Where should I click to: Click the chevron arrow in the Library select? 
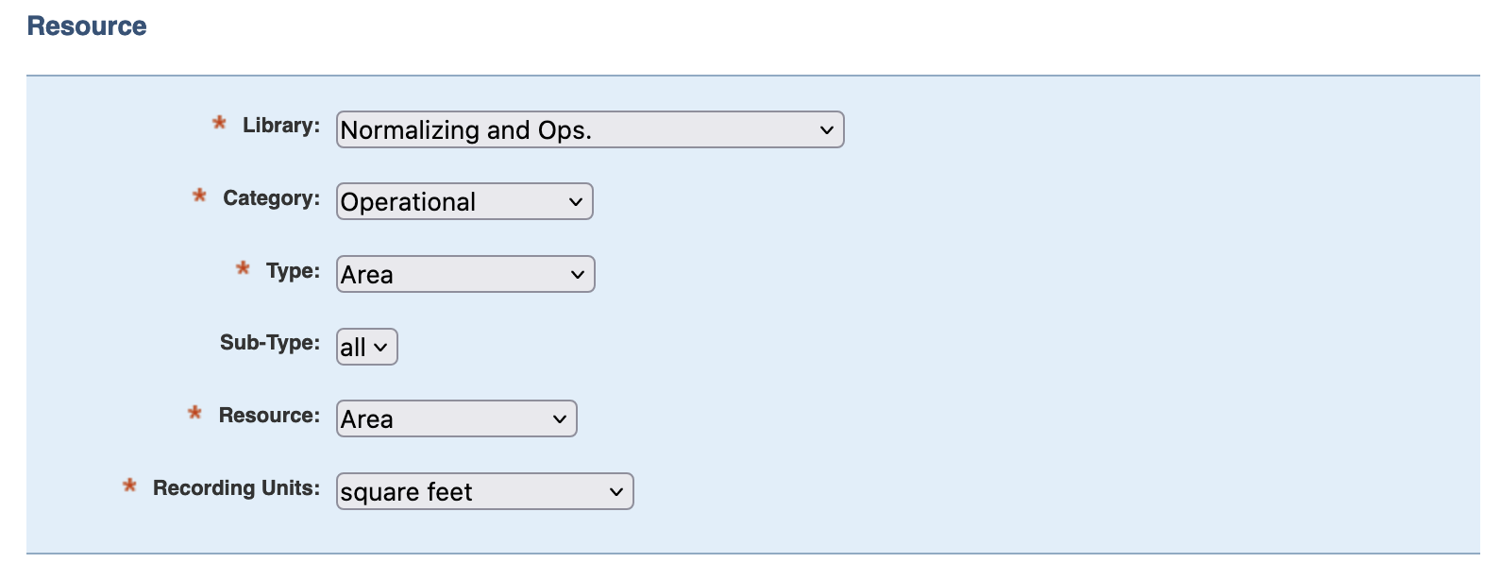827,130
